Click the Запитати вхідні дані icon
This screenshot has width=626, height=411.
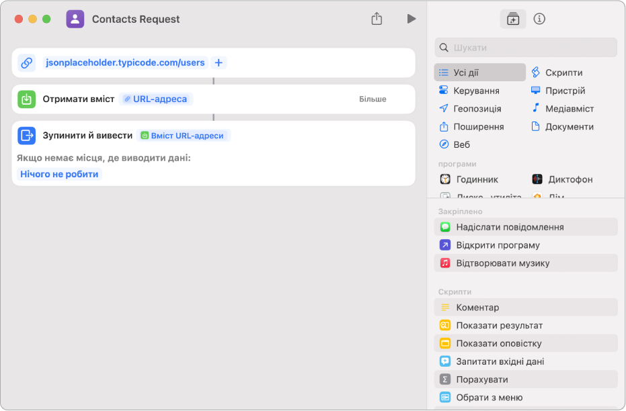[x=445, y=361]
